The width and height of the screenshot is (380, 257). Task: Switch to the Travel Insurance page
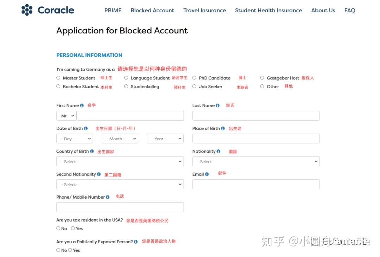click(204, 10)
